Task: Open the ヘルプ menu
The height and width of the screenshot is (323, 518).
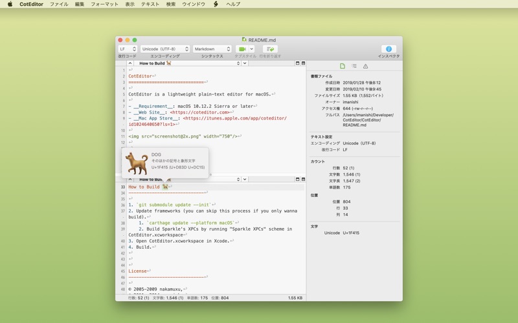Action: click(233, 4)
